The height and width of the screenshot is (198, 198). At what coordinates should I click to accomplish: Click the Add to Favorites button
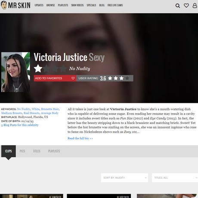(x=55, y=78)
